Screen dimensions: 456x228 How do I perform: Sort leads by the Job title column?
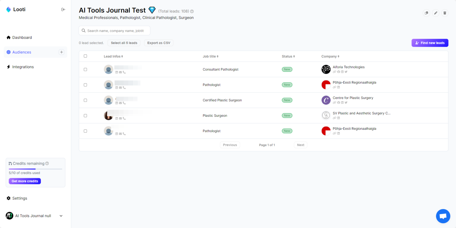click(x=210, y=56)
